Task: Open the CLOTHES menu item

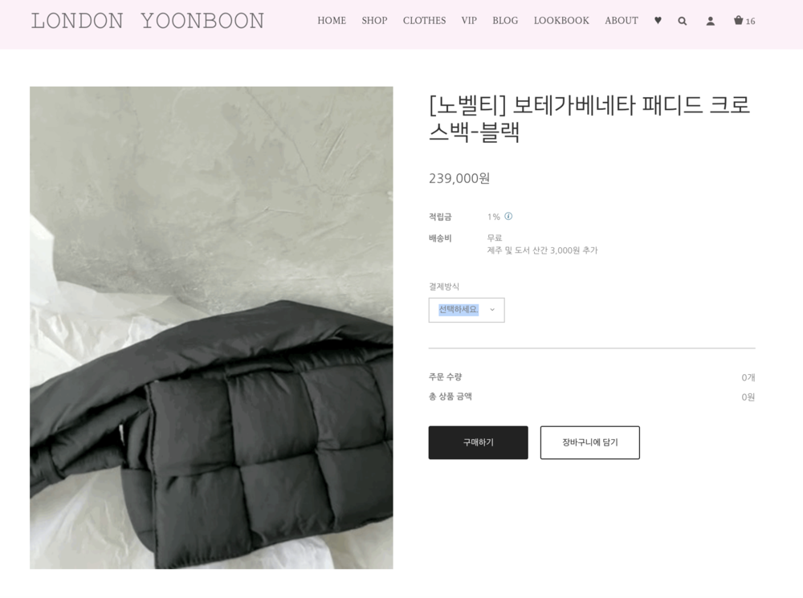Action: click(x=425, y=21)
